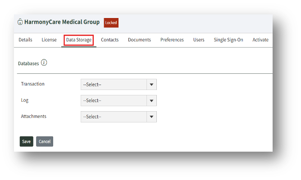Expand the Transaction database dropdown arrow
301x180 pixels.
pos(151,85)
